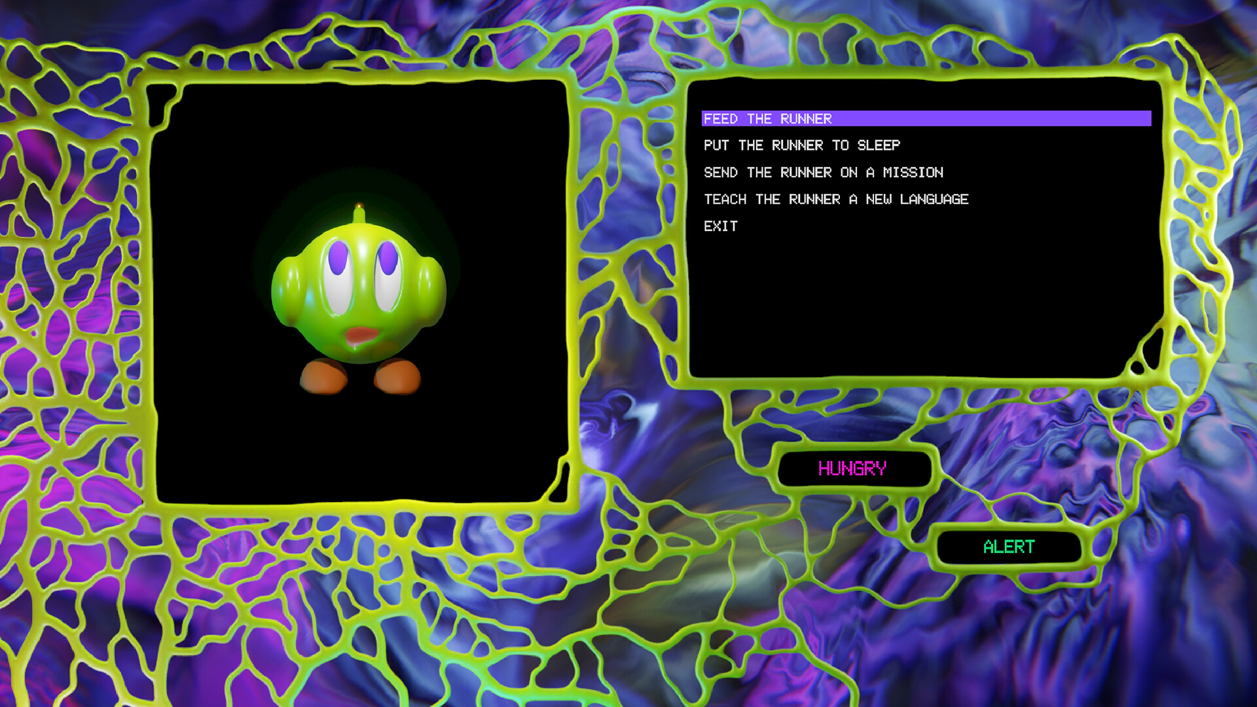This screenshot has width=1257, height=707.
Task: Select Feed the Runner option
Action: point(767,118)
